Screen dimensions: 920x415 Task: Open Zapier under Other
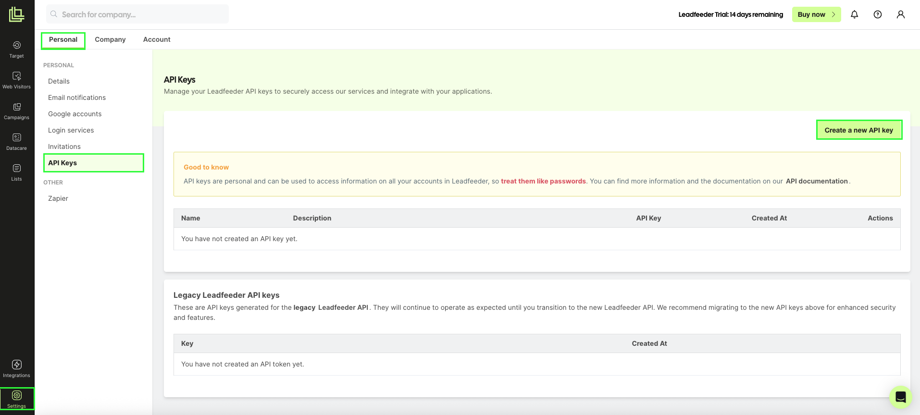pyautogui.click(x=58, y=198)
